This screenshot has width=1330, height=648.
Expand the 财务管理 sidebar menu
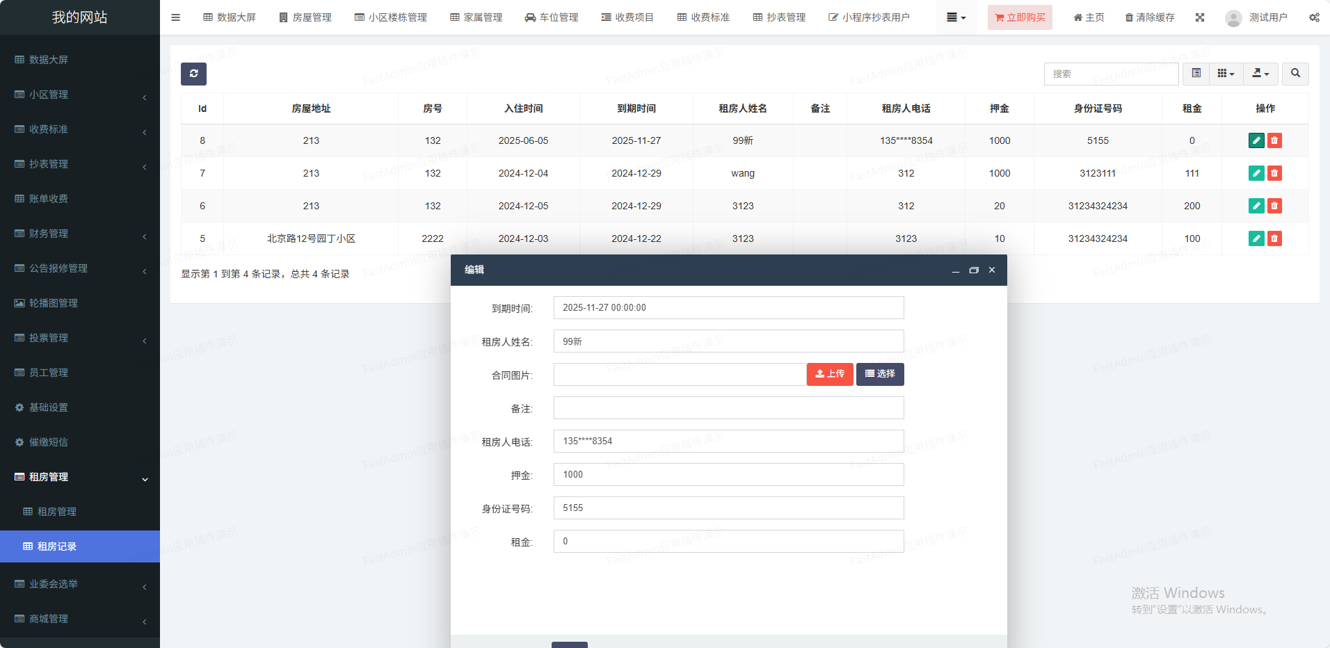80,234
